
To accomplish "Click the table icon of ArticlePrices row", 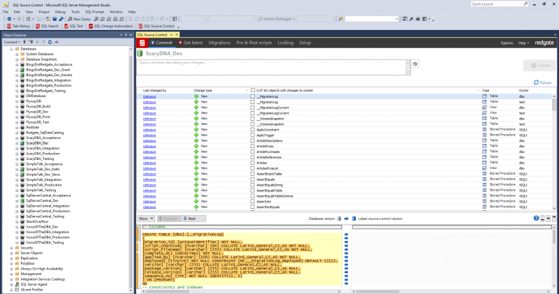I will (x=484, y=146).
